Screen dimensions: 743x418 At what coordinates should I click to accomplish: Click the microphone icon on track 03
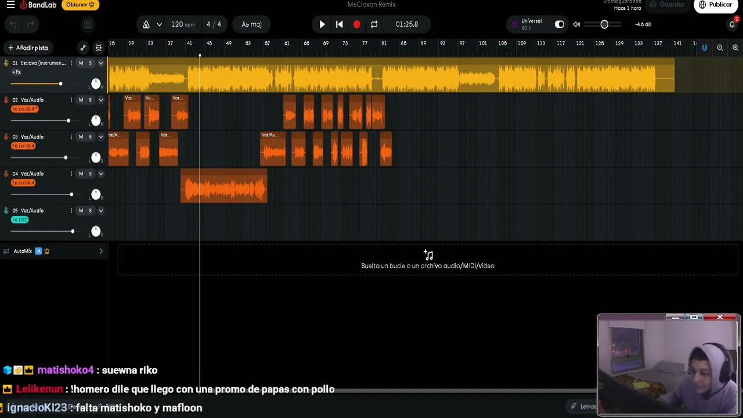click(x=6, y=137)
